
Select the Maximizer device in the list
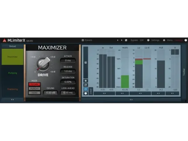13,57
